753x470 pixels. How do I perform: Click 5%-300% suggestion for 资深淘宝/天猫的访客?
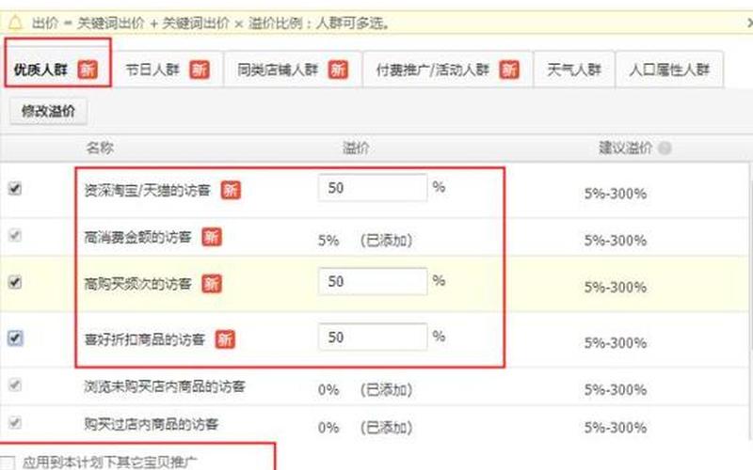coord(616,194)
